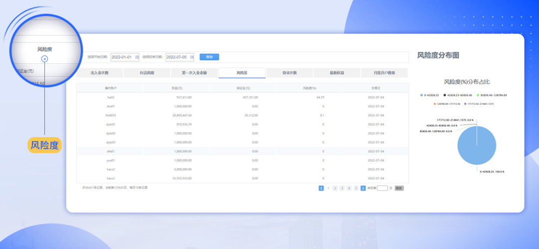Open the 第一次入金金额 tab
The height and width of the screenshot is (249, 539).
pyautogui.click(x=194, y=73)
